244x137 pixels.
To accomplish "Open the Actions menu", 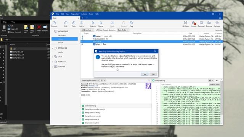I will pyautogui.click(x=84, y=14).
